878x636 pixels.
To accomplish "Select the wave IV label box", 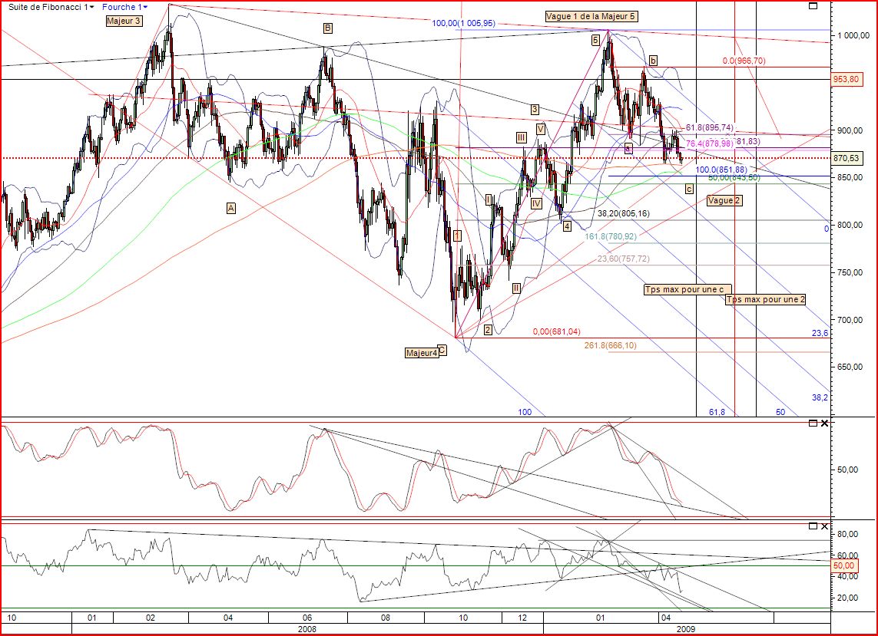I will (536, 203).
